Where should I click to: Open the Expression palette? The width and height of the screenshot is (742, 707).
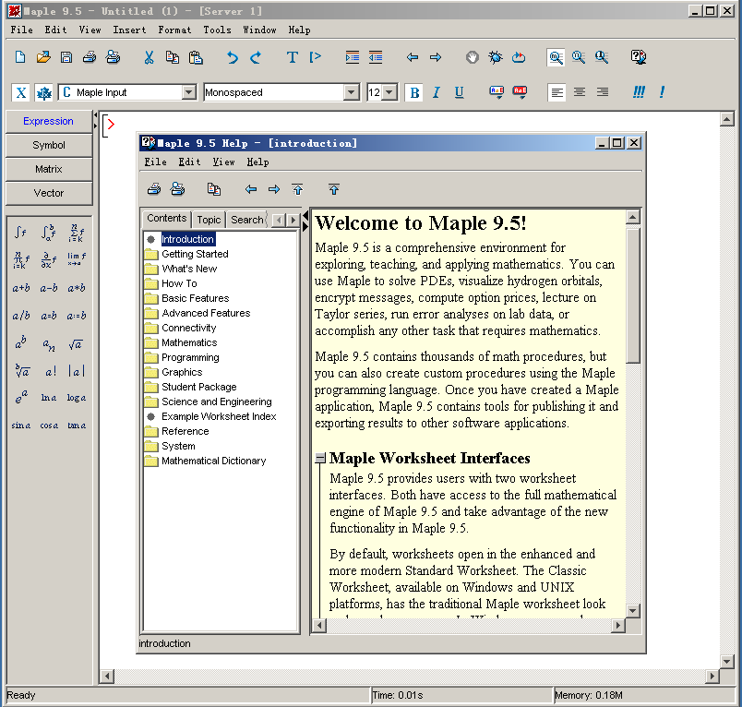point(48,121)
